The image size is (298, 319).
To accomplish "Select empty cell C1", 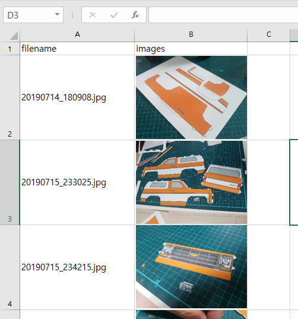I will [269, 49].
